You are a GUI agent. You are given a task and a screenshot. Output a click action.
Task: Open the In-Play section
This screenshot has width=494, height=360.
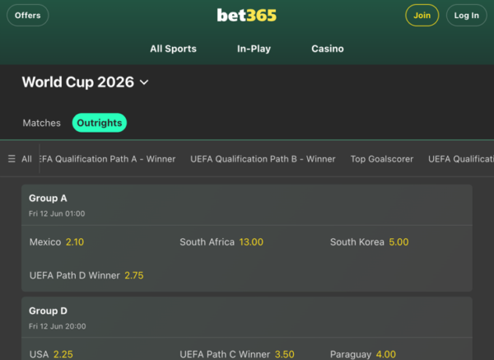pyautogui.click(x=254, y=49)
